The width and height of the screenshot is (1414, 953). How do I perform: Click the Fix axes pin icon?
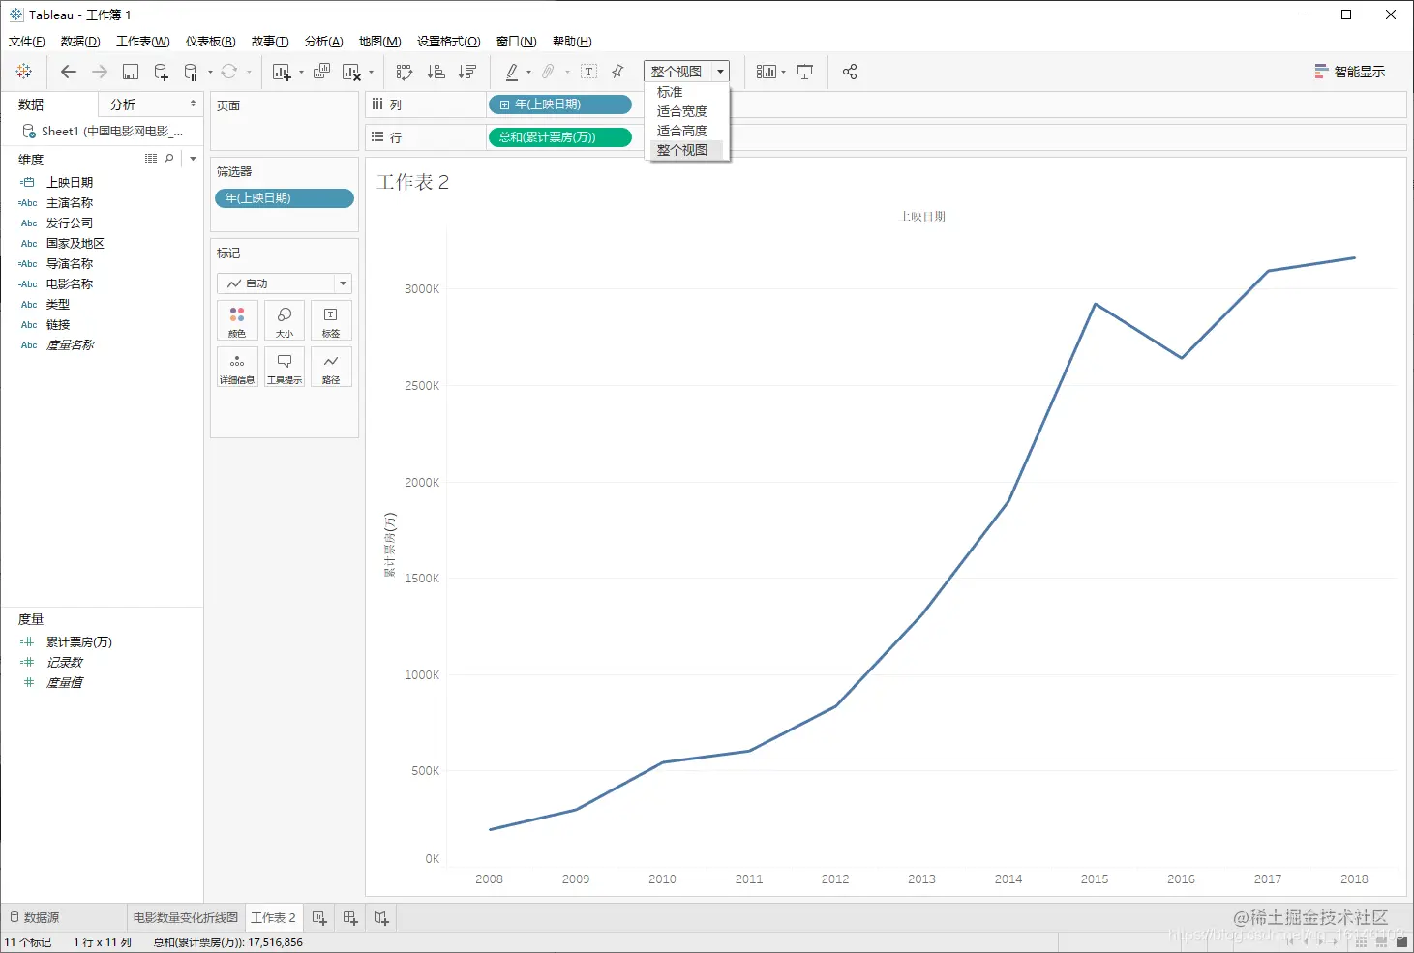tap(617, 72)
